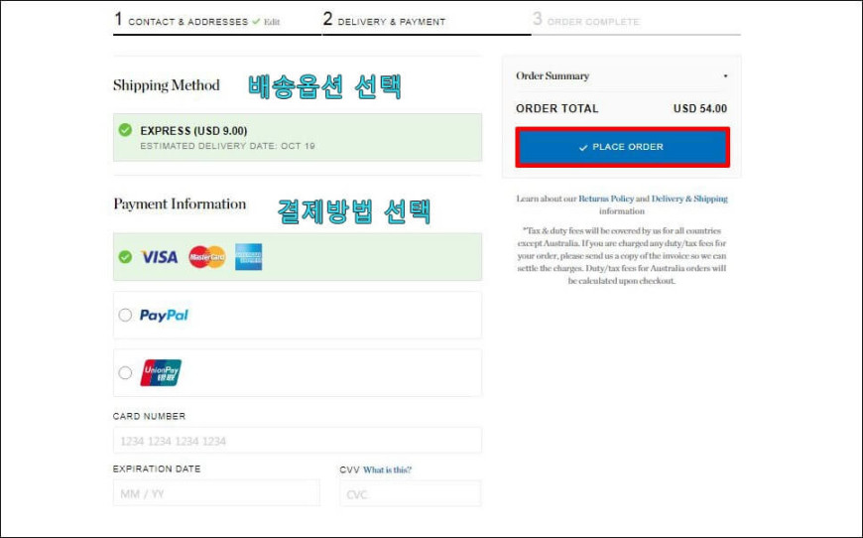Select the credit card payment radio

pos(126,257)
